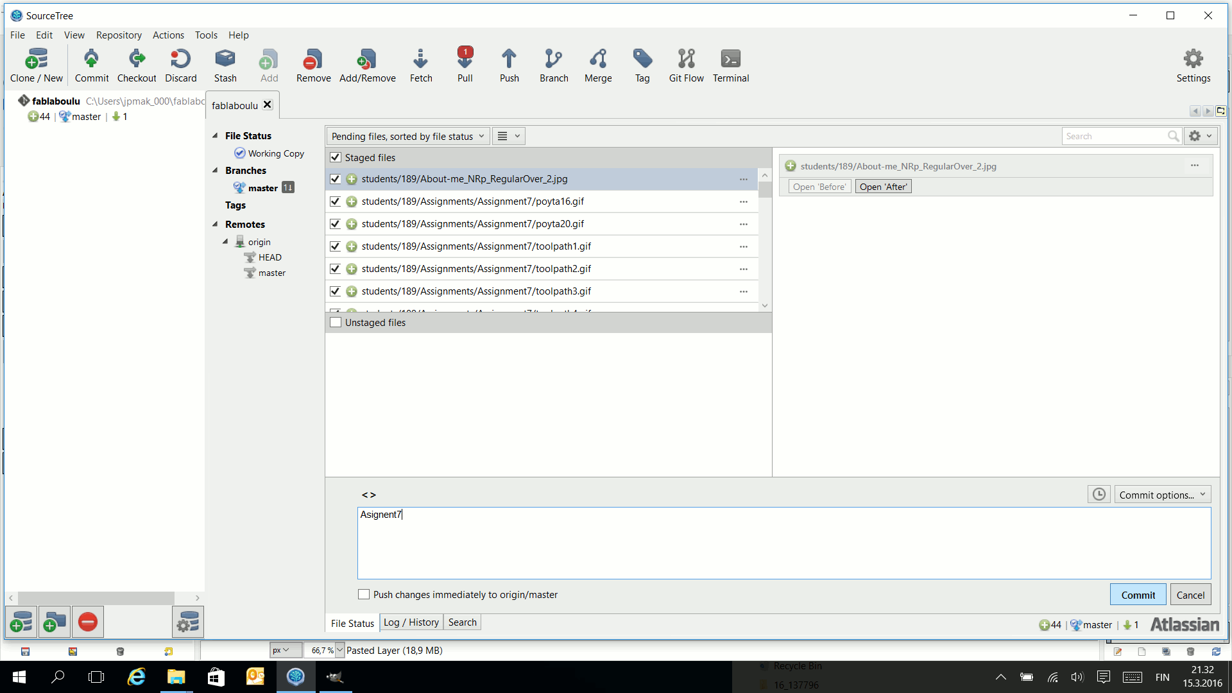Enable Push changes immediately to origin/master

click(x=364, y=594)
